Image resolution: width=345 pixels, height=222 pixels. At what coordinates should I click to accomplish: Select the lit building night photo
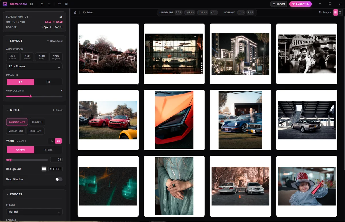point(240,54)
